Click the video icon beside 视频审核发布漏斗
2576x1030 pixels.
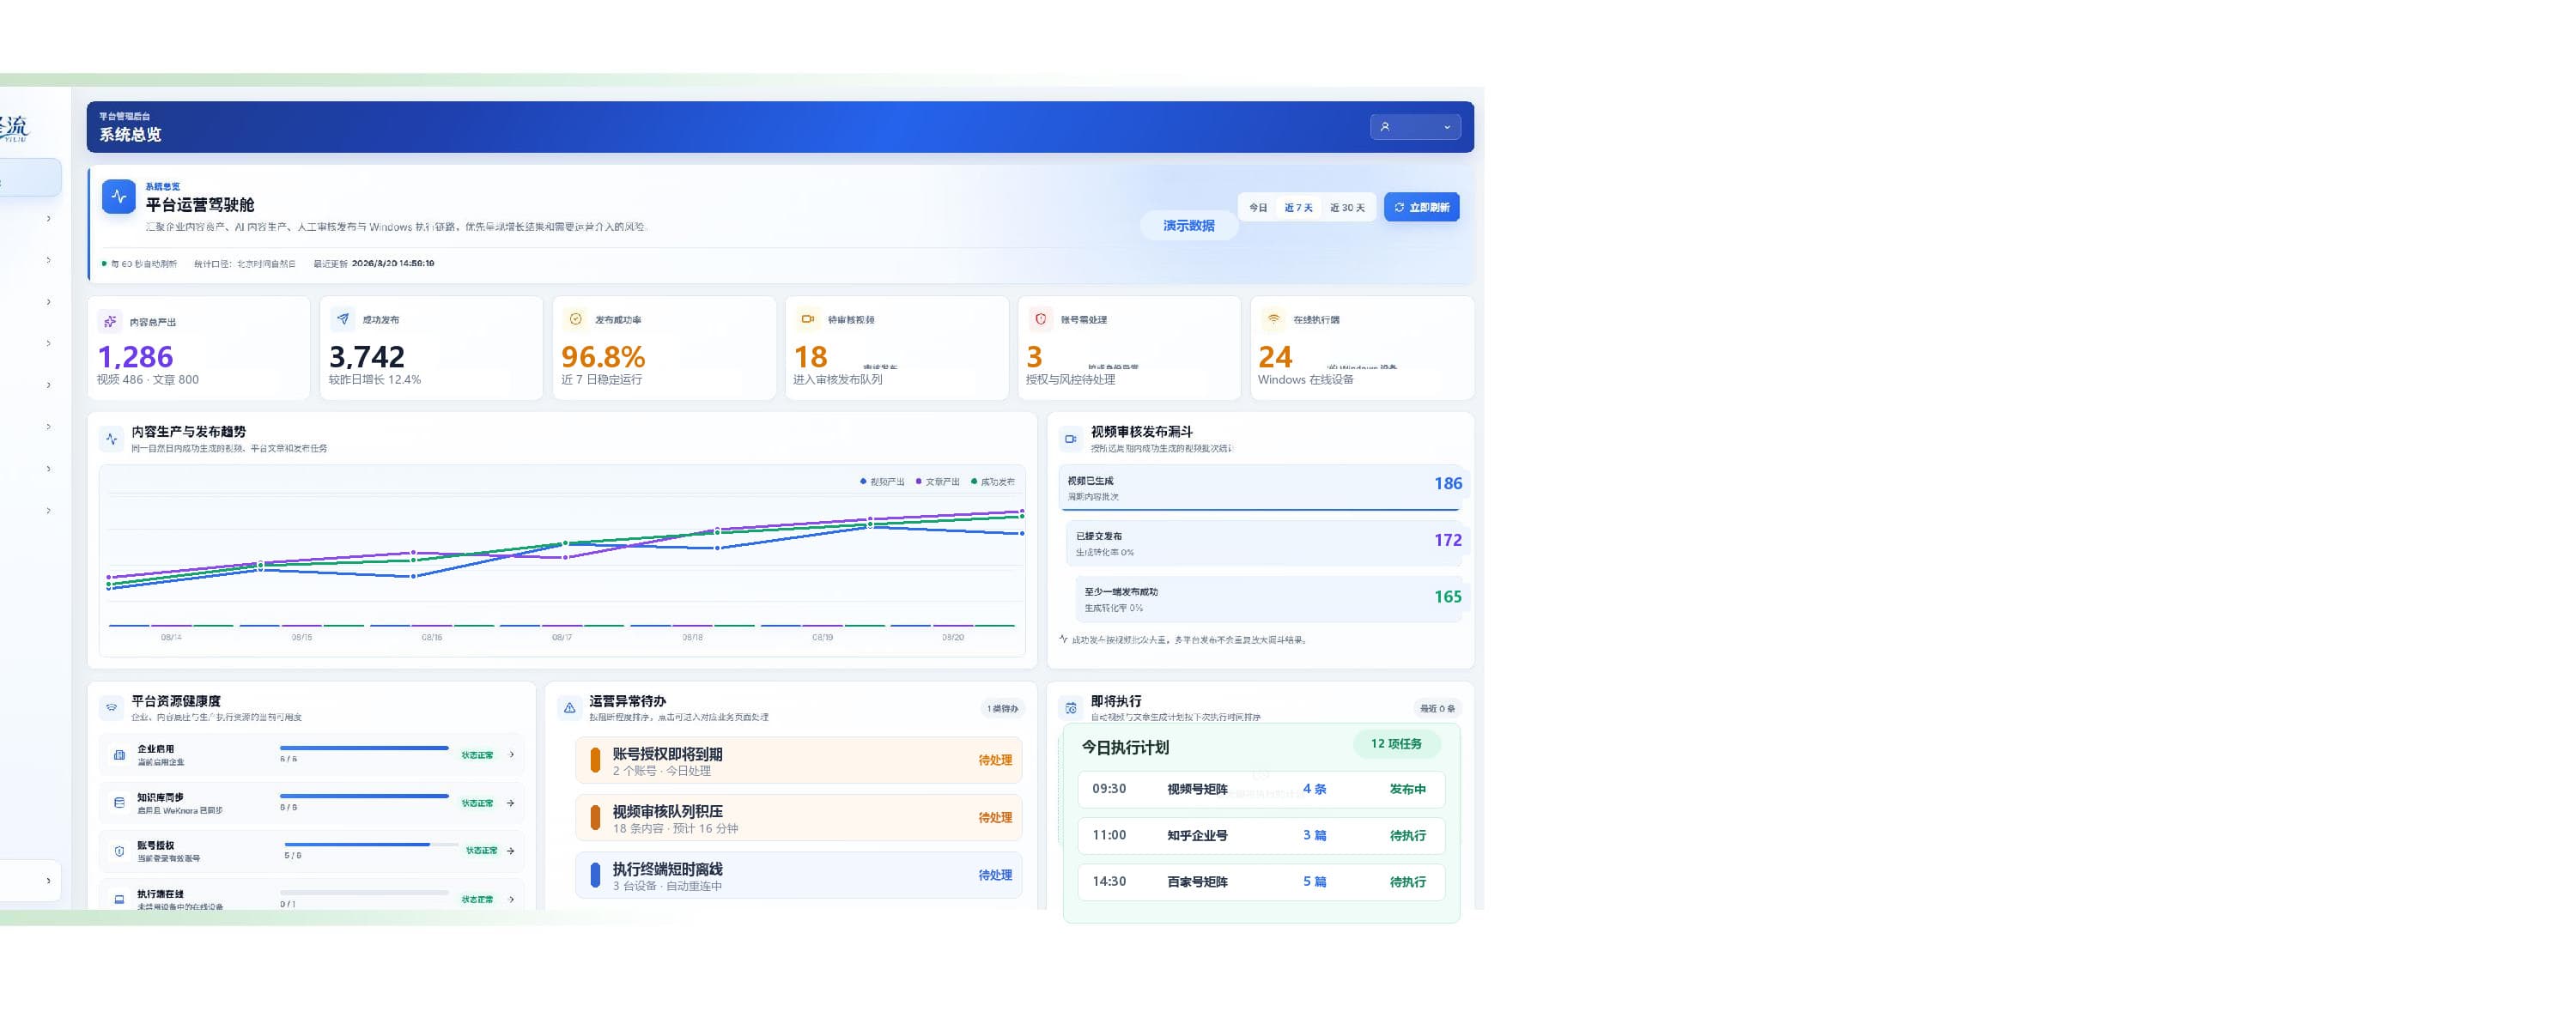(1071, 439)
